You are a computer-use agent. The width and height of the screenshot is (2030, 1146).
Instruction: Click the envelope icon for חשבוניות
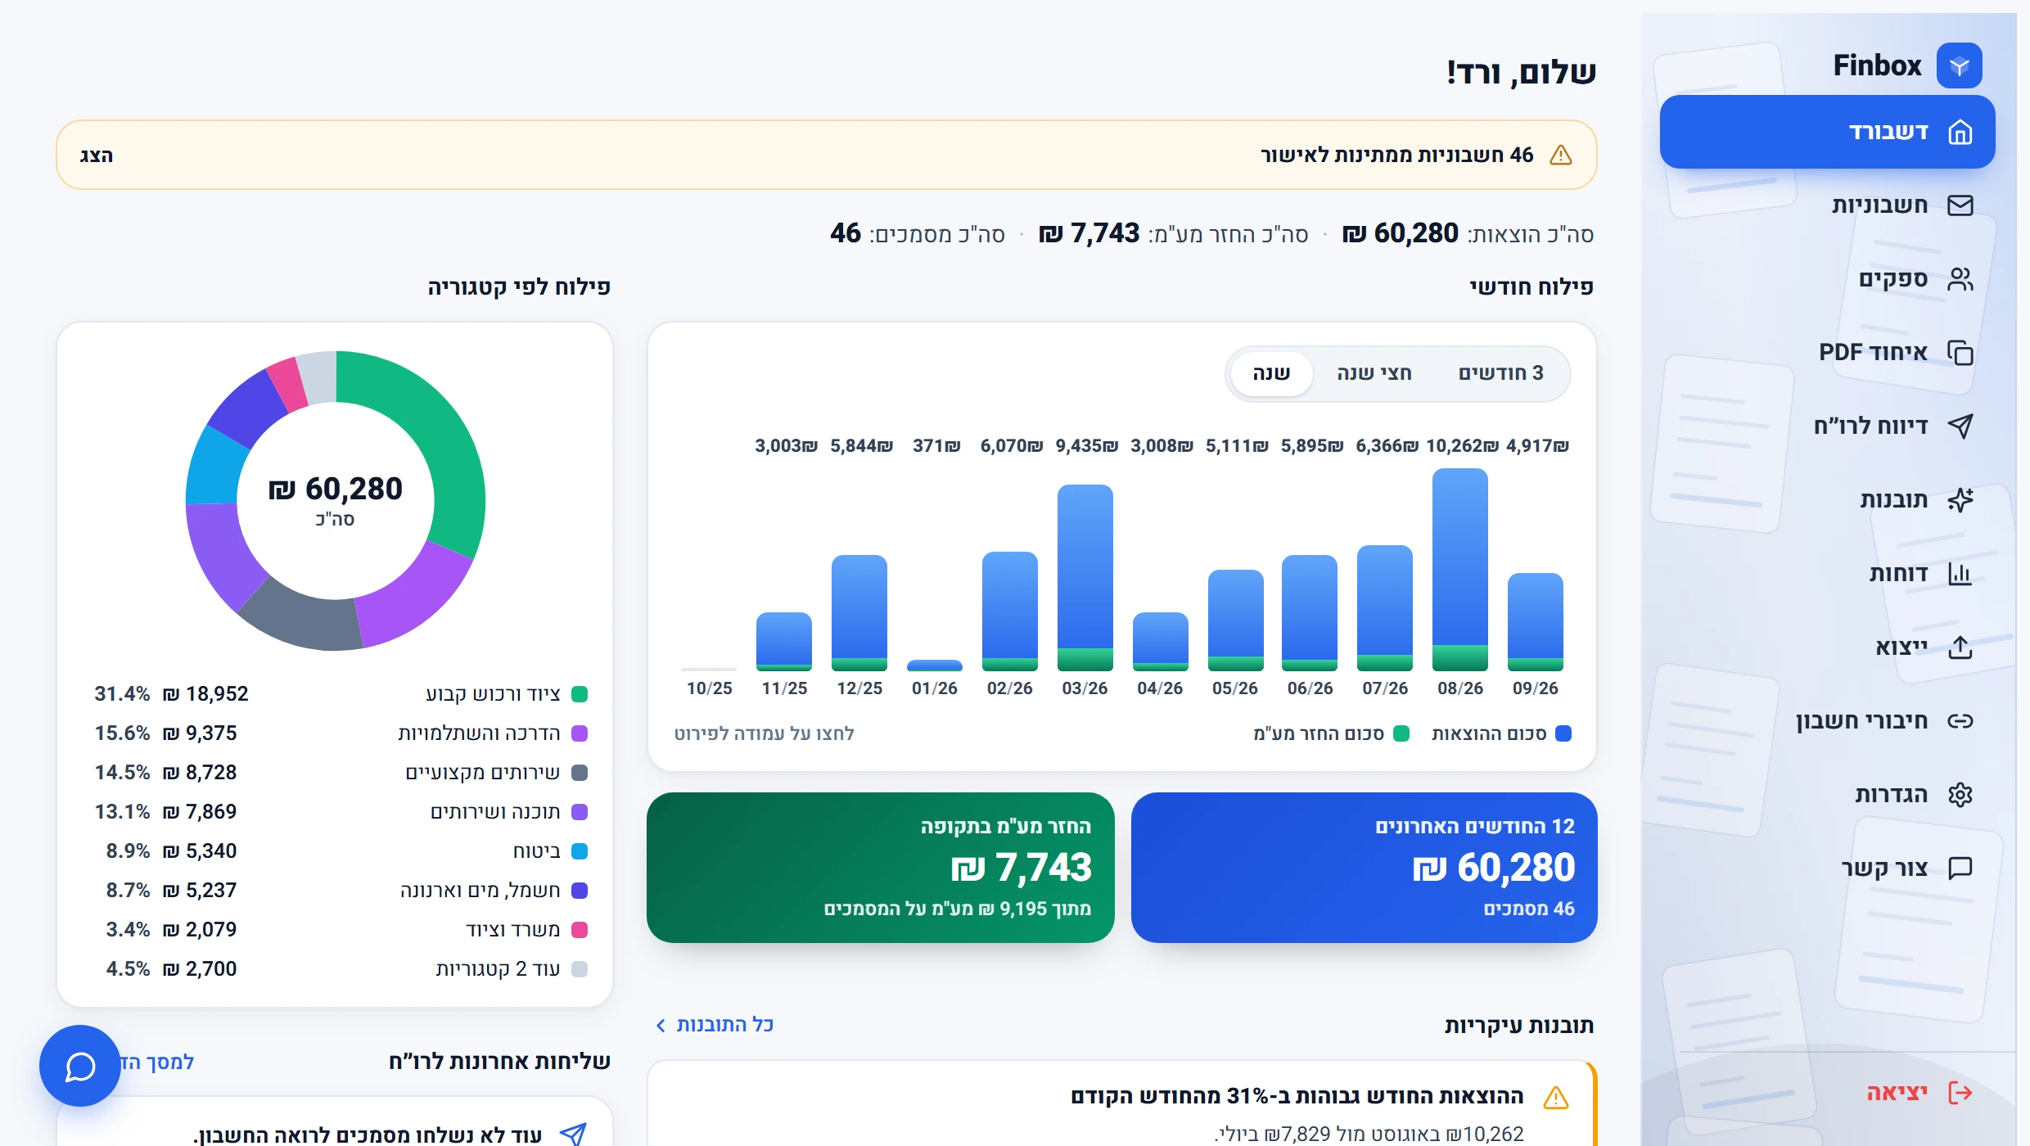(x=1960, y=205)
